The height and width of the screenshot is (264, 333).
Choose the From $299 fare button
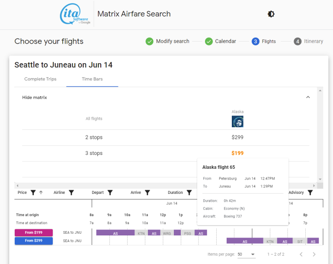(x=34, y=241)
